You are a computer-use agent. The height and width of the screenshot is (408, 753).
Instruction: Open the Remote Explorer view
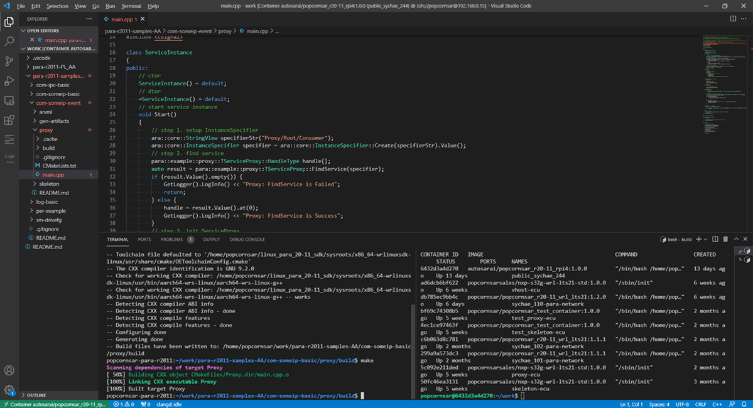pyautogui.click(x=9, y=100)
